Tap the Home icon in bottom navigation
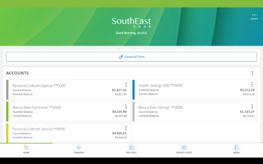Viewport: 263px width, 164px height. tap(26, 148)
